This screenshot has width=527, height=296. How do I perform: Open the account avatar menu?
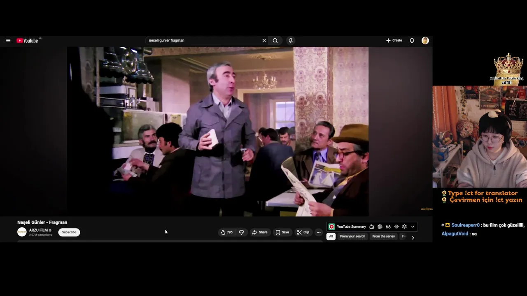click(x=425, y=40)
